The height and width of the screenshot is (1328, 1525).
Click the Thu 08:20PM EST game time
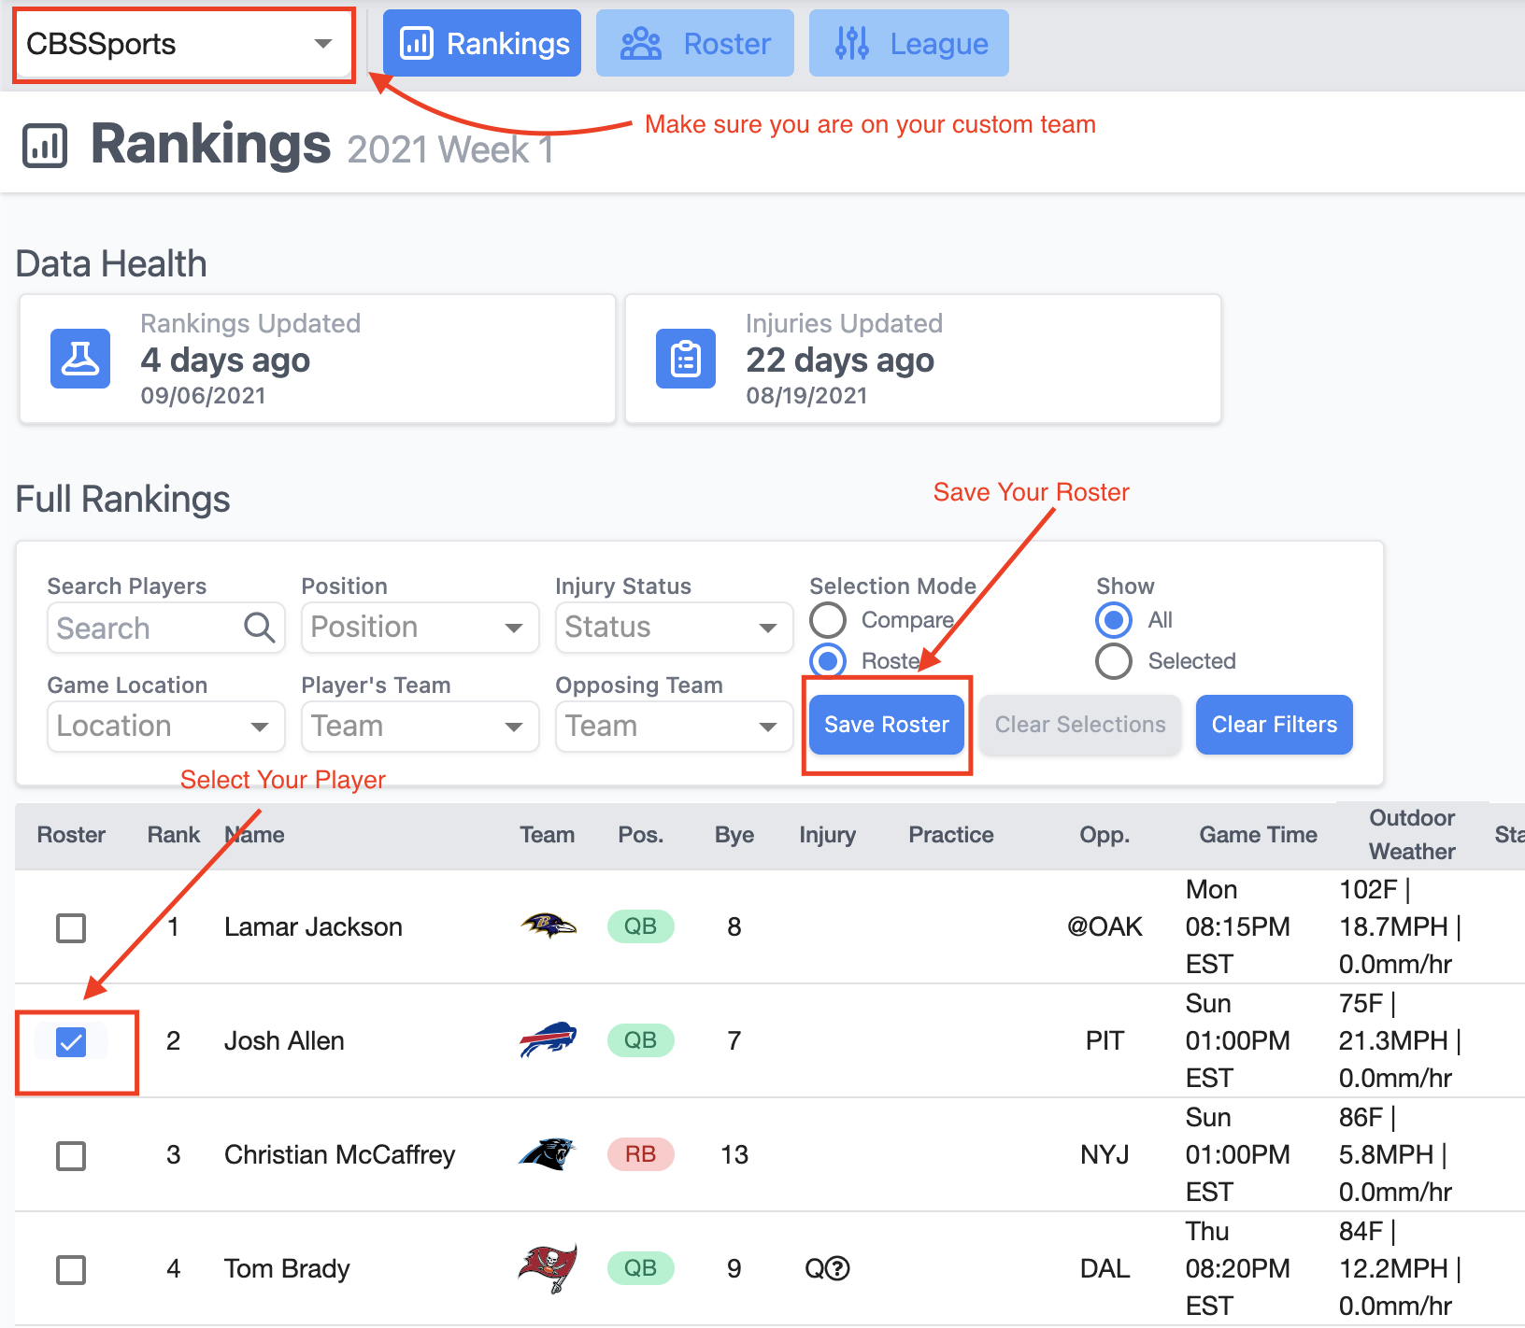1237,1268
